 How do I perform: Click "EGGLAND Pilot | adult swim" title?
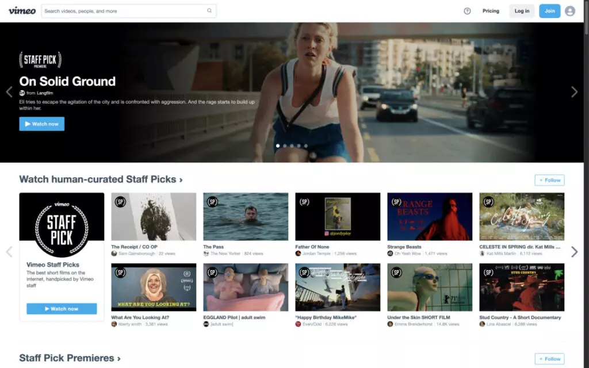(234, 317)
